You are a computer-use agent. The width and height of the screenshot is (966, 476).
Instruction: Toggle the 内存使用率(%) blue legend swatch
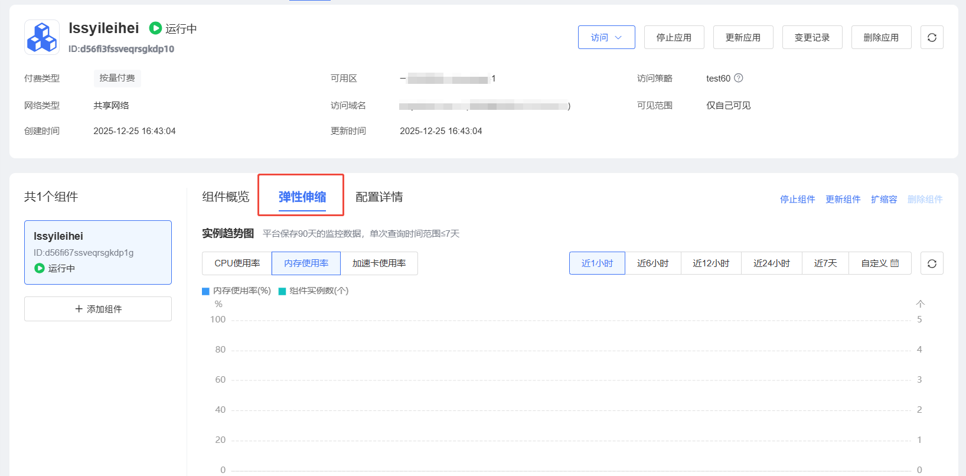click(206, 291)
